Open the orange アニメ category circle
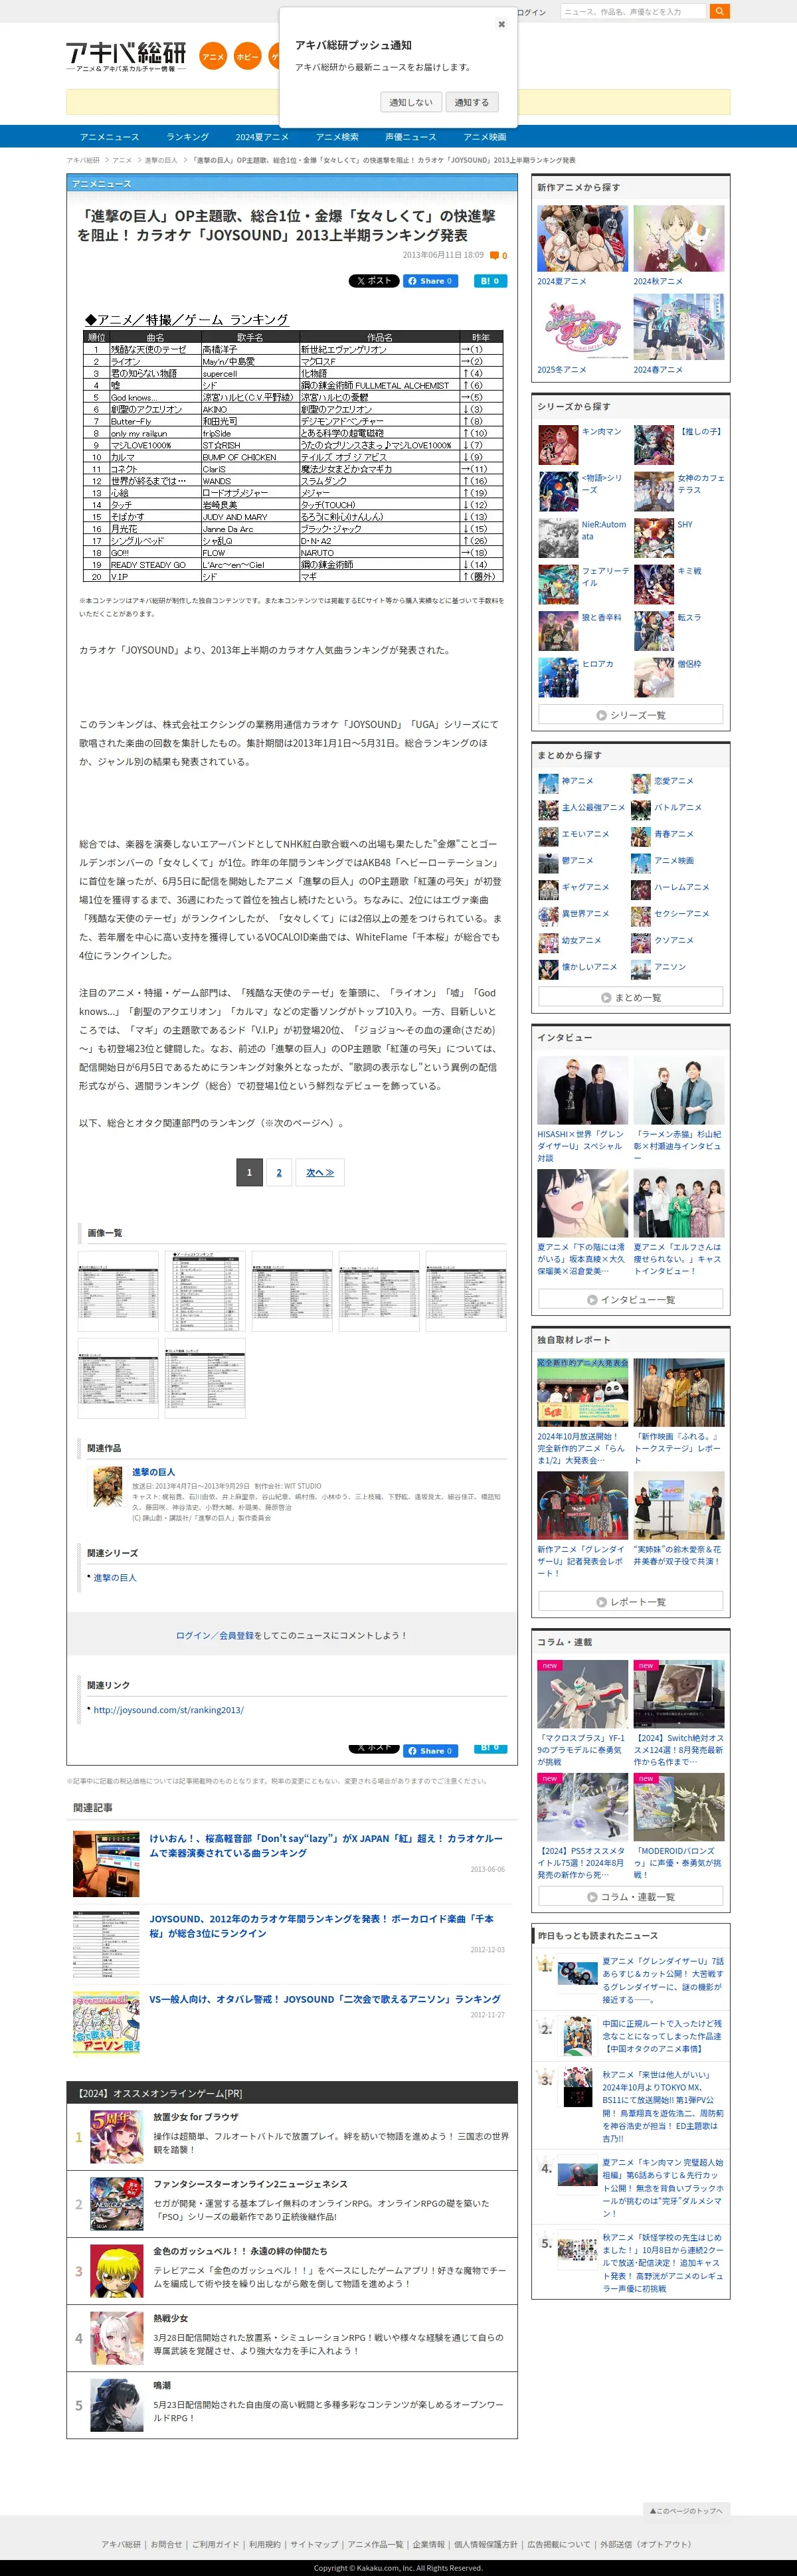797x2576 pixels. [x=213, y=57]
